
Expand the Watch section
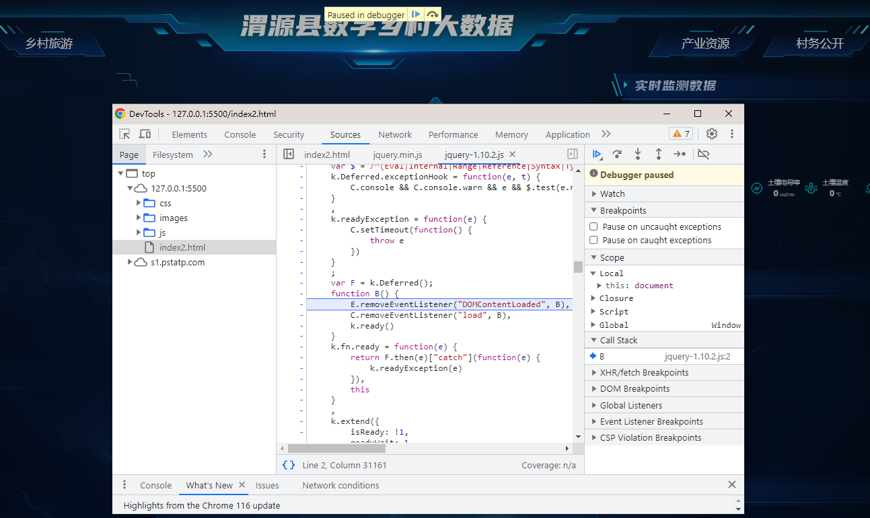point(612,193)
